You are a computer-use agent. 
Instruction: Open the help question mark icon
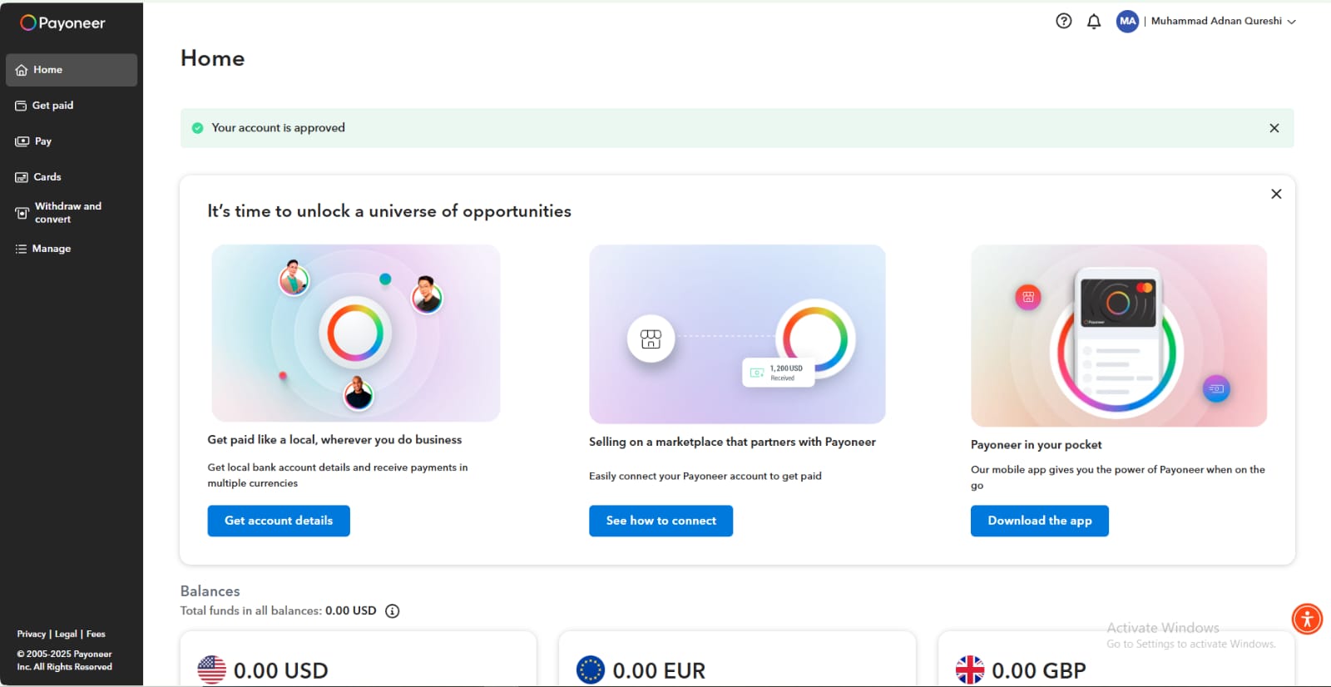[1063, 22]
